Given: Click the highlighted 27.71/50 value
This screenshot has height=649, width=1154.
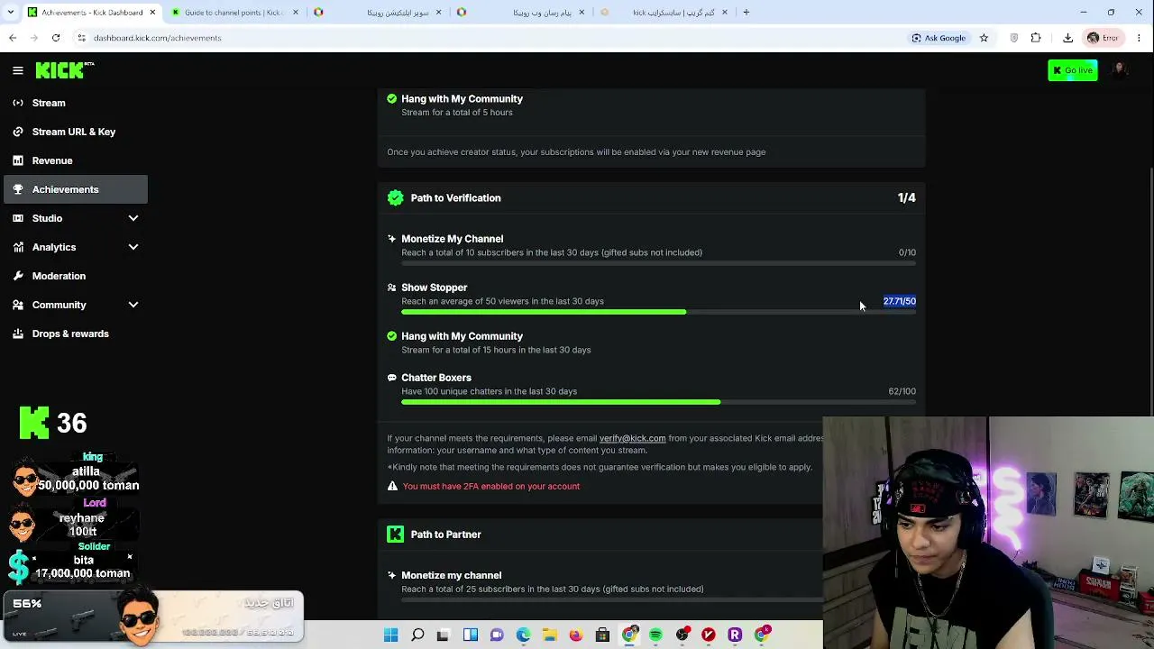Looking at the screenshot, I should click(900, 301).
